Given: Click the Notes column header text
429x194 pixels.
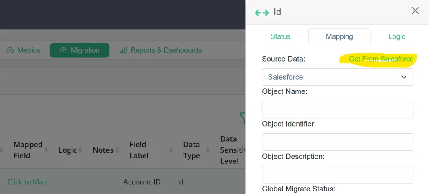Looking at the screenshot, I should pyautogui.click(x=103, y=150).
